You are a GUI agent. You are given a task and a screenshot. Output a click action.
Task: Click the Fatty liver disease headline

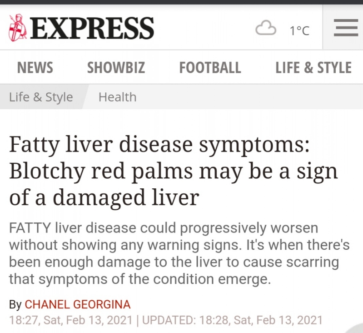click(x=174, y=171)
